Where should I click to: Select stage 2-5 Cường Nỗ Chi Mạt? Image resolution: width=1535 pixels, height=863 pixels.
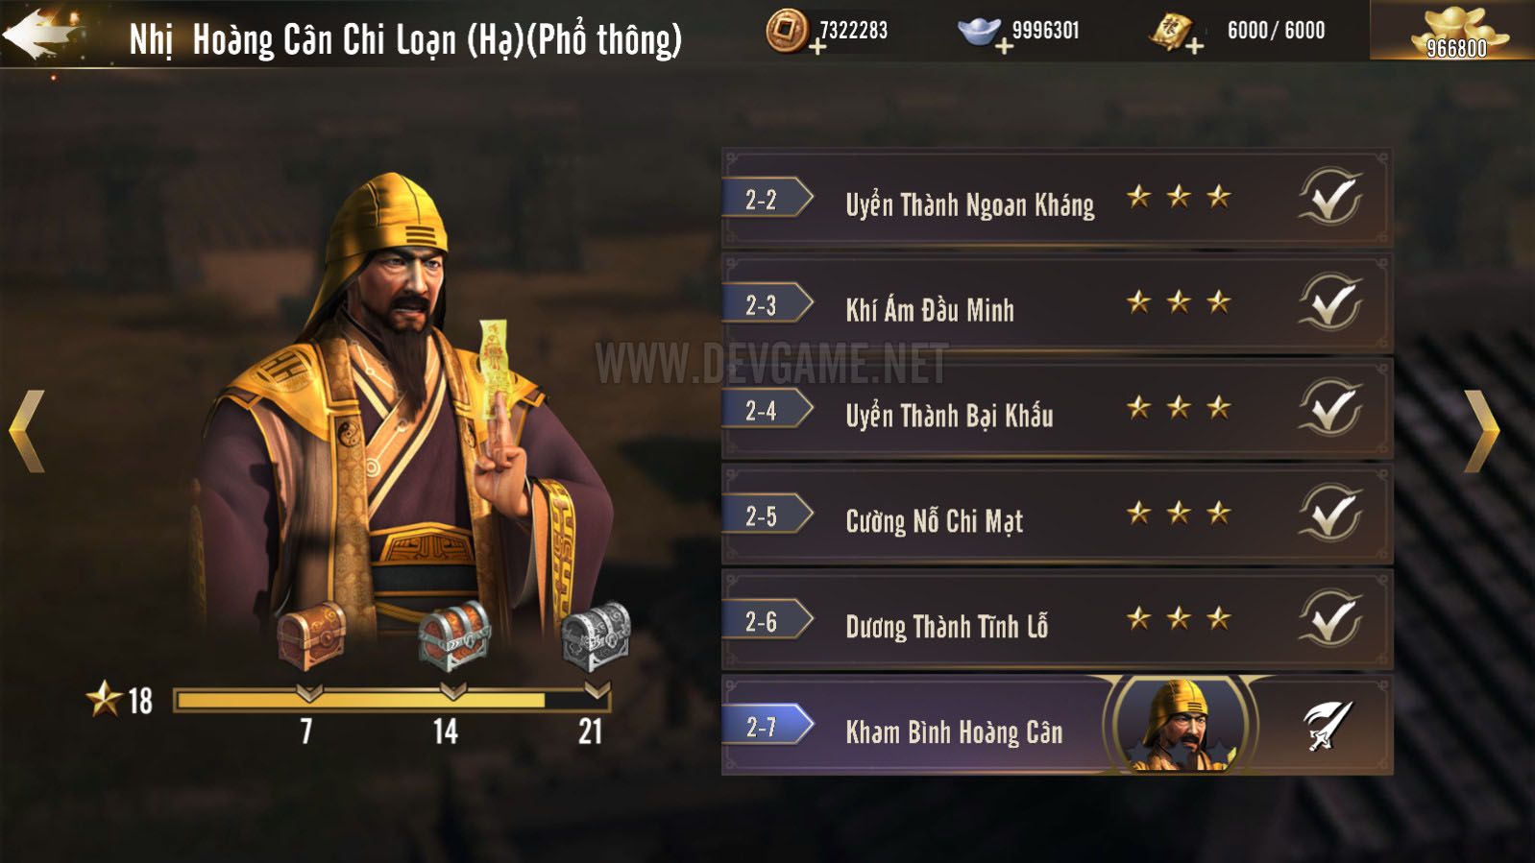click(1057, 515)
